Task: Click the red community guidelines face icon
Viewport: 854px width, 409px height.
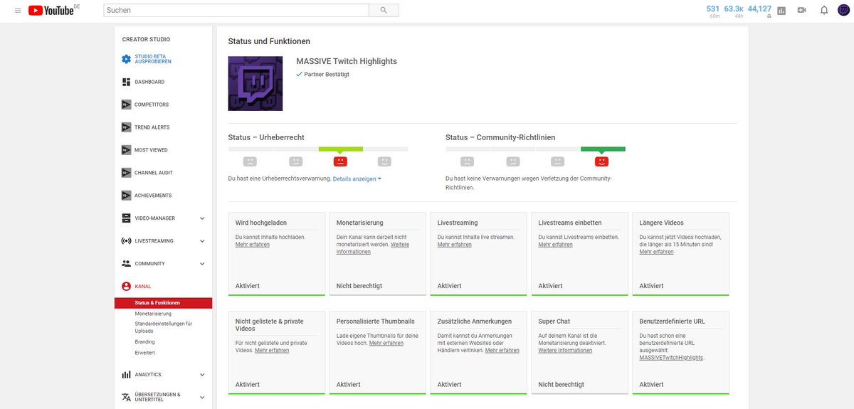Action: coord(602,161)
